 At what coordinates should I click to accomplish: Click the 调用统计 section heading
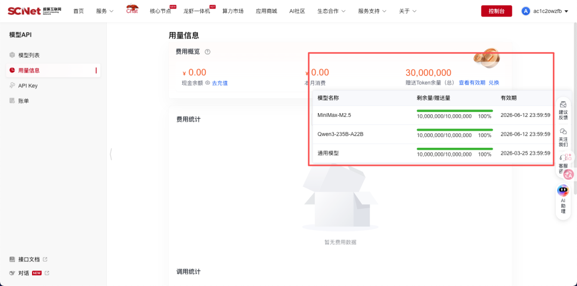pyautogui.click(x=189, y=272)
